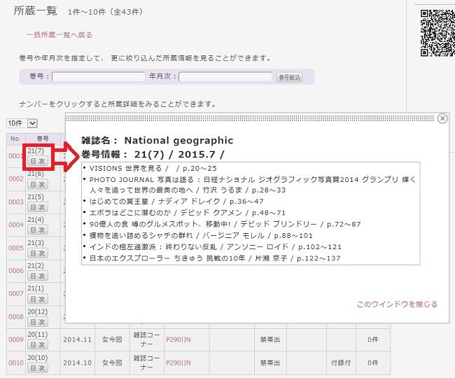The image size is (455, 378).
Task: Open holding detail No. 0006
Action: coord(16,271)
